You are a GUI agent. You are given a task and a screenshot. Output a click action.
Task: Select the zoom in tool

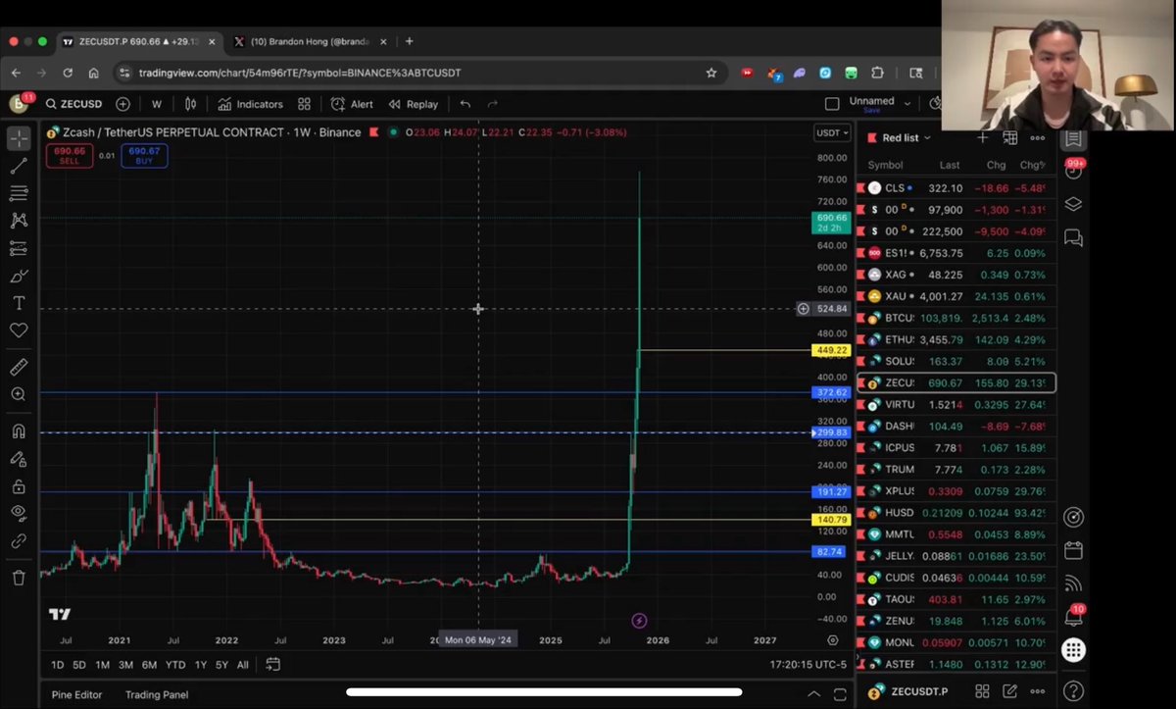(x=19, y=394)
